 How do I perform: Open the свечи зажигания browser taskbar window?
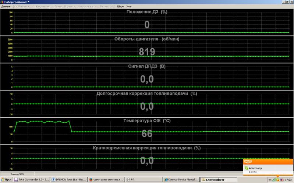[x=106, y=180]
